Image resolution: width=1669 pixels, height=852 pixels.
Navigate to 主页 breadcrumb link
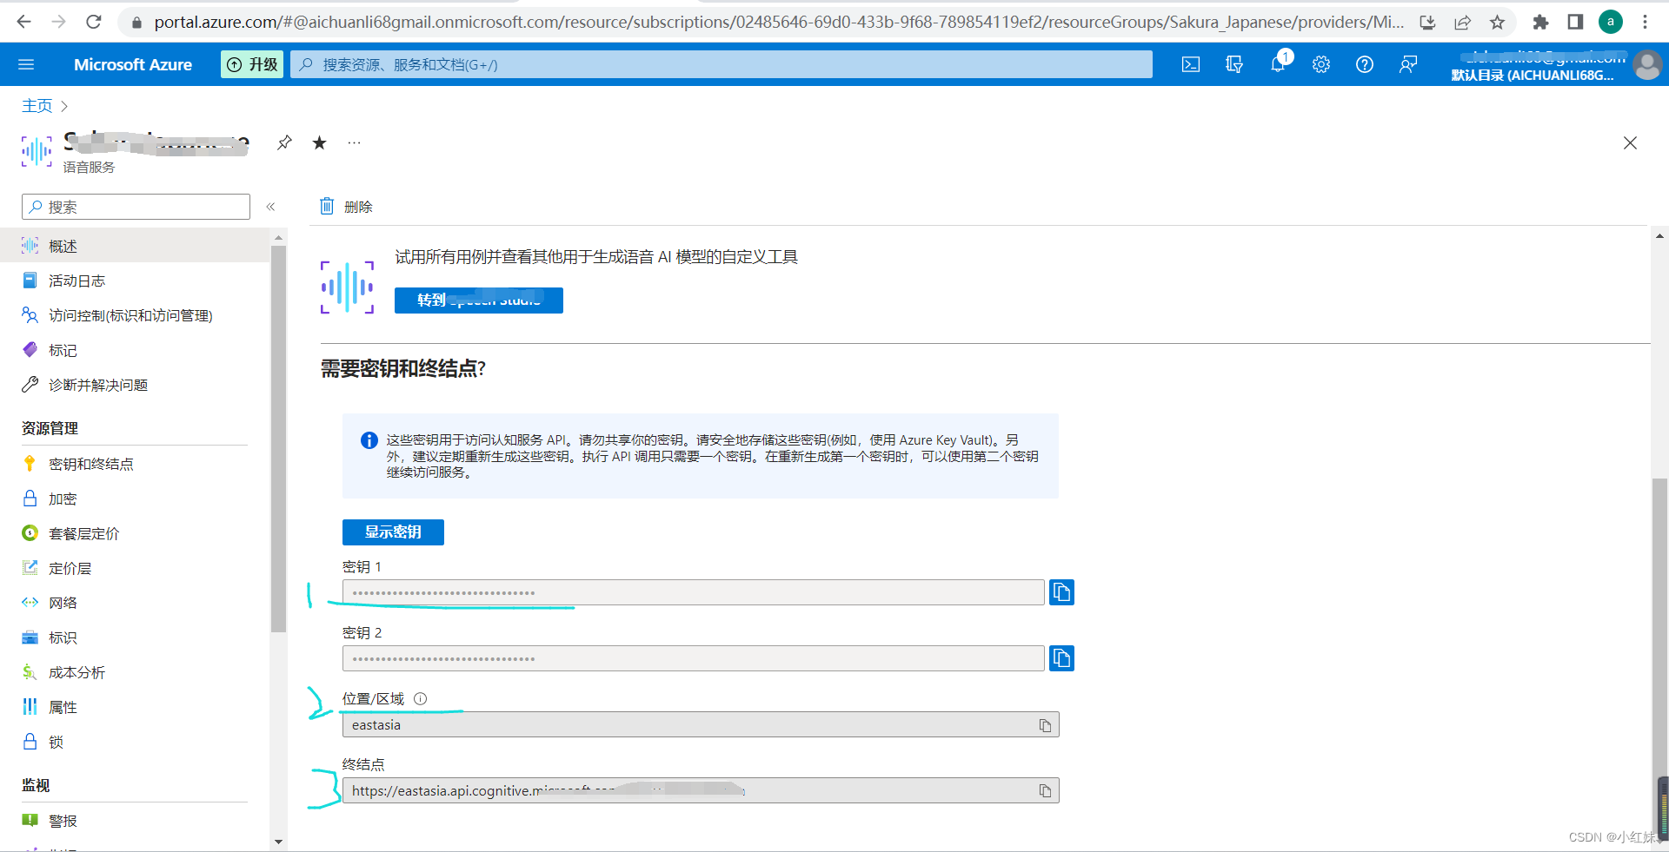click(x=36, y=105)
